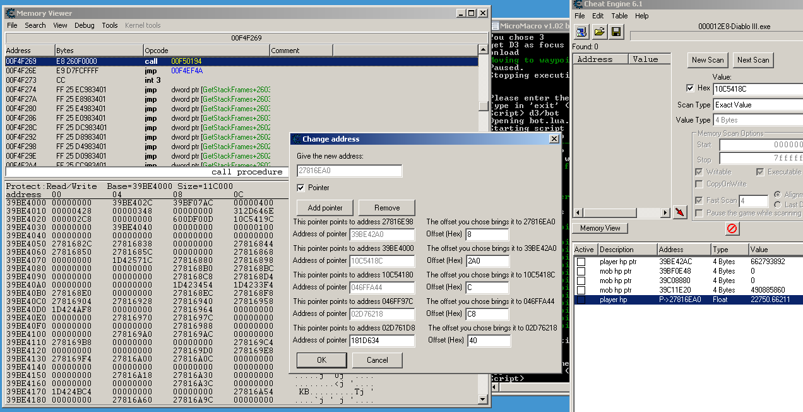Uncheck the Pointer checkbox
This screenshot has width=803, height=412.
pyautogui.click(x=301, y=188)
